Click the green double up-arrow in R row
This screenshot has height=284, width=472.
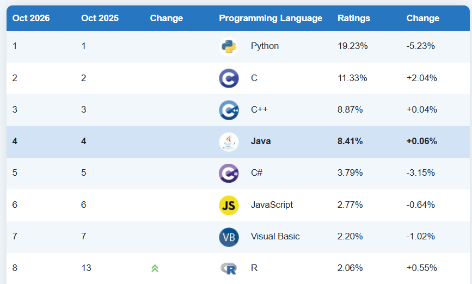(x=155, y=268)
